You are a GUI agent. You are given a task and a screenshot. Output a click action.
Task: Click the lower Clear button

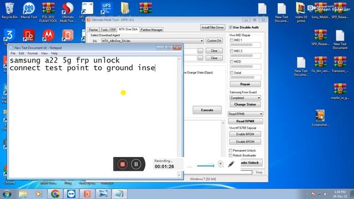pyautogui.click(x=214, y=58)
